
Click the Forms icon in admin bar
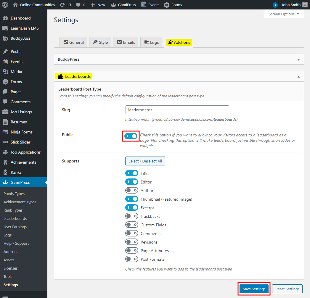[x=167, y=5]
